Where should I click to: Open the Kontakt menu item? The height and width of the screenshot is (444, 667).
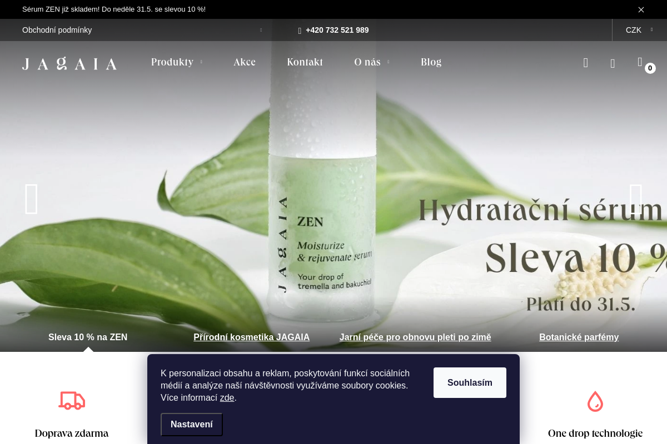click(305, 62)
